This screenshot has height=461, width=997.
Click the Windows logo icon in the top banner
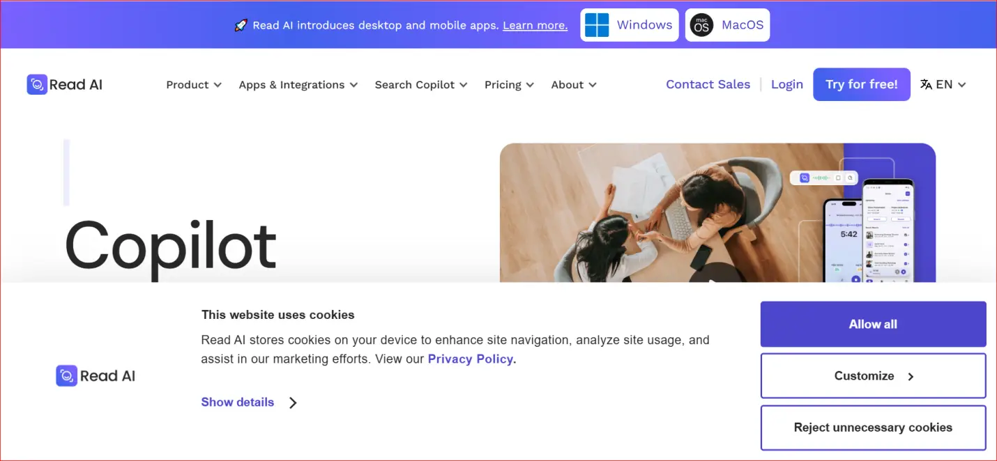(596, 24)
